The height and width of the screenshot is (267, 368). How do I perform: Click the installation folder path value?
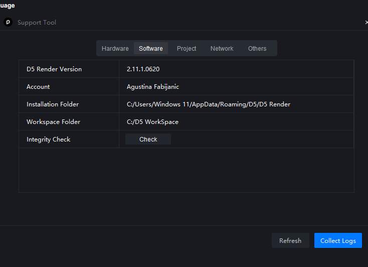pos(209,104)
